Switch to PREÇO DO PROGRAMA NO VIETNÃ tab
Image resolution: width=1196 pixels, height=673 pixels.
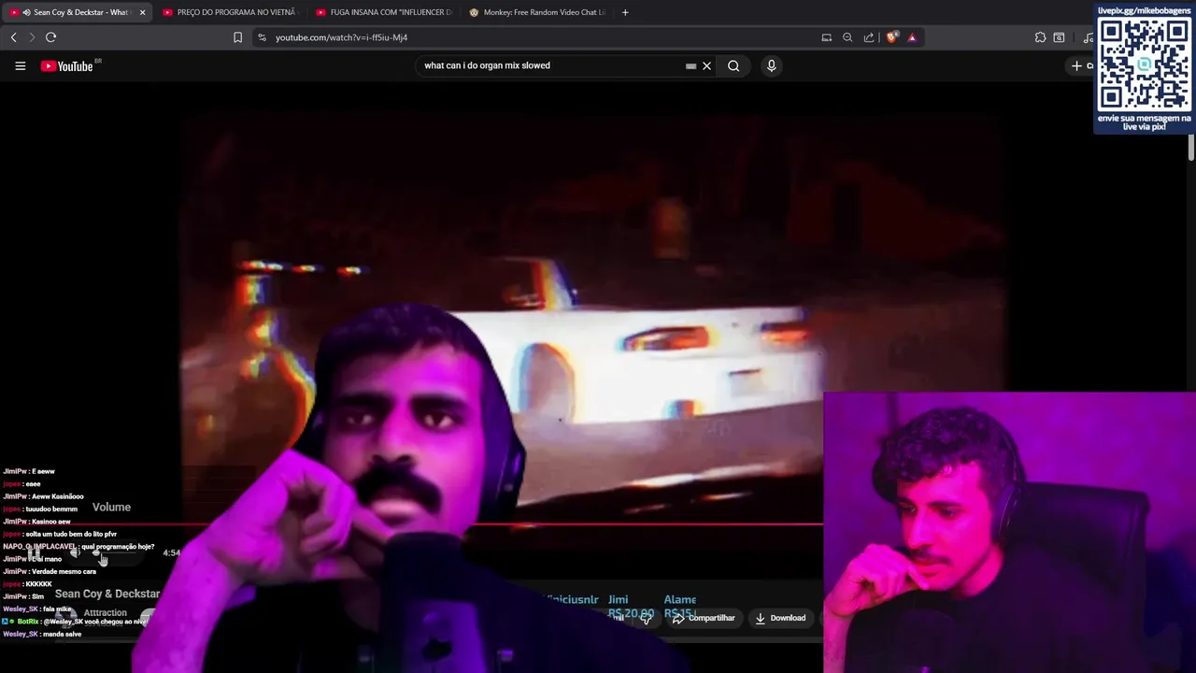228,12
